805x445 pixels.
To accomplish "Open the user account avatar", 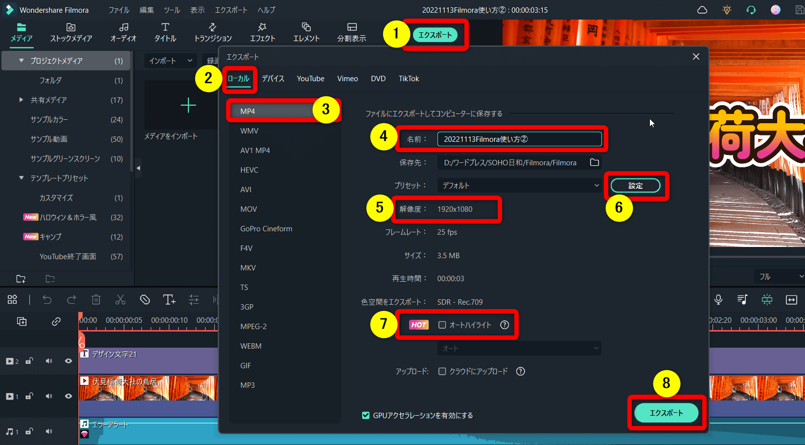I will pyautogui.click(x=776, y=10).
